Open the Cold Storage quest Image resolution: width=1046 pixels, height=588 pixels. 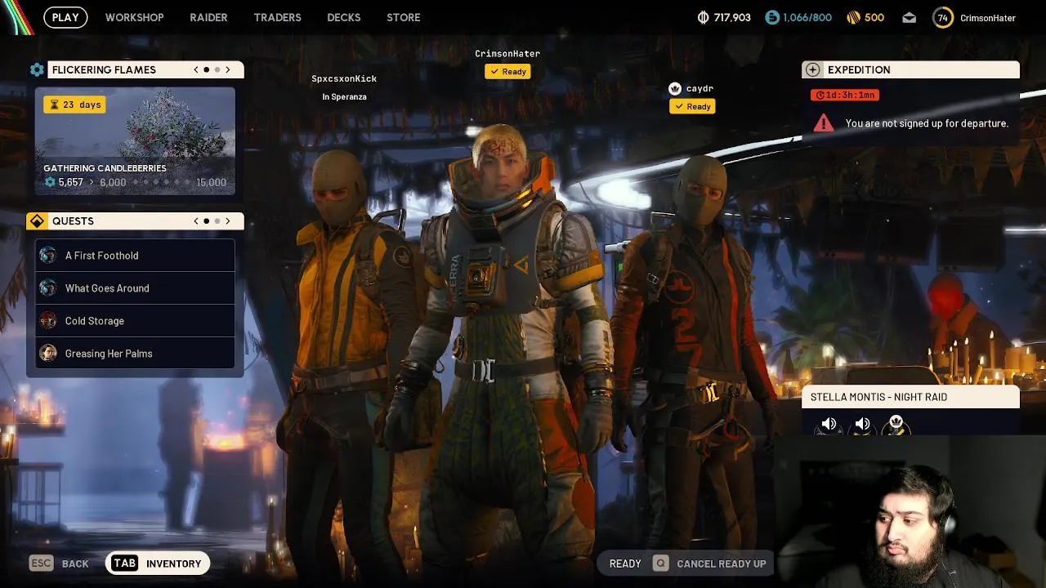pyautogui.click(x=135, y=321)
